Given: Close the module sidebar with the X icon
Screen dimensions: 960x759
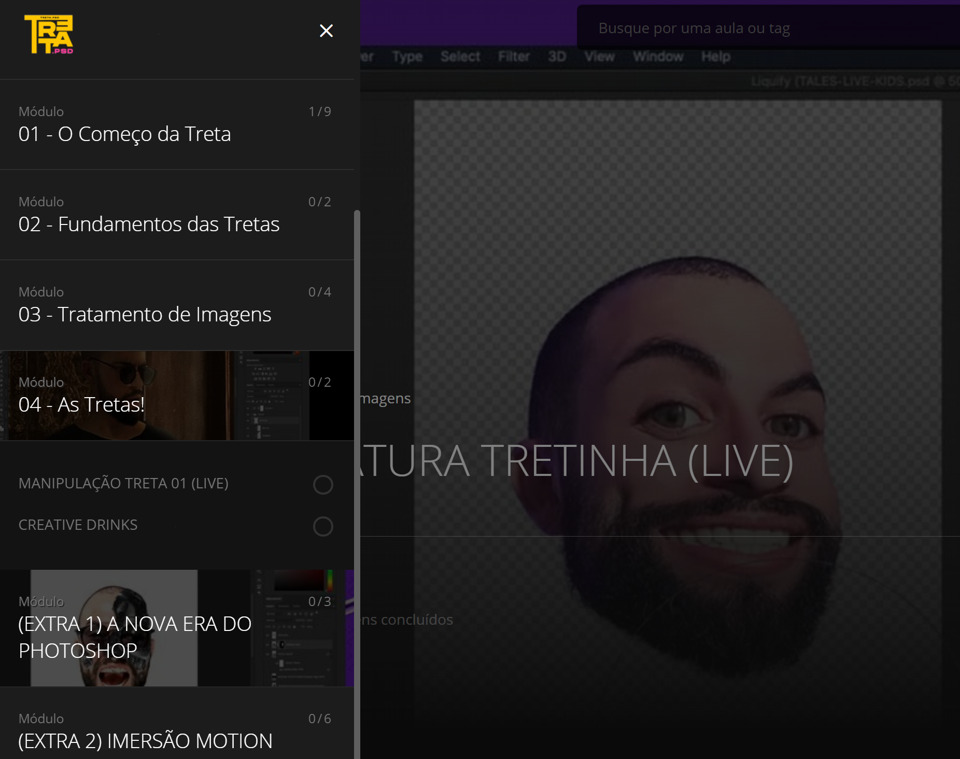Looking at the screenshot, I should [x=326, y=31].
